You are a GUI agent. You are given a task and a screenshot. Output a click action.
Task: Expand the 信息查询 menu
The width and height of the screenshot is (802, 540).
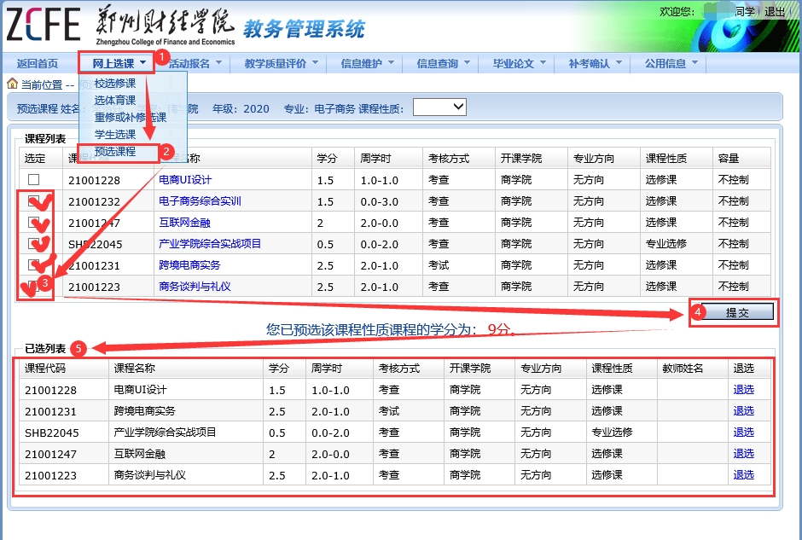click(443, 63)
